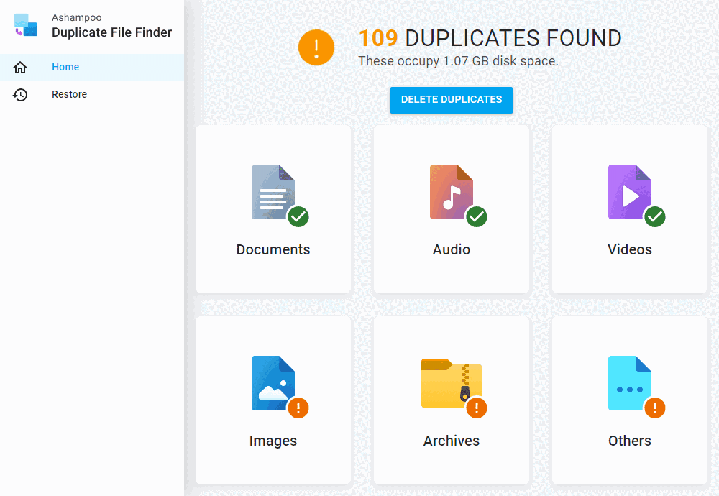
Task: Switch to the Restore section
Action: (x=69, y=94)
